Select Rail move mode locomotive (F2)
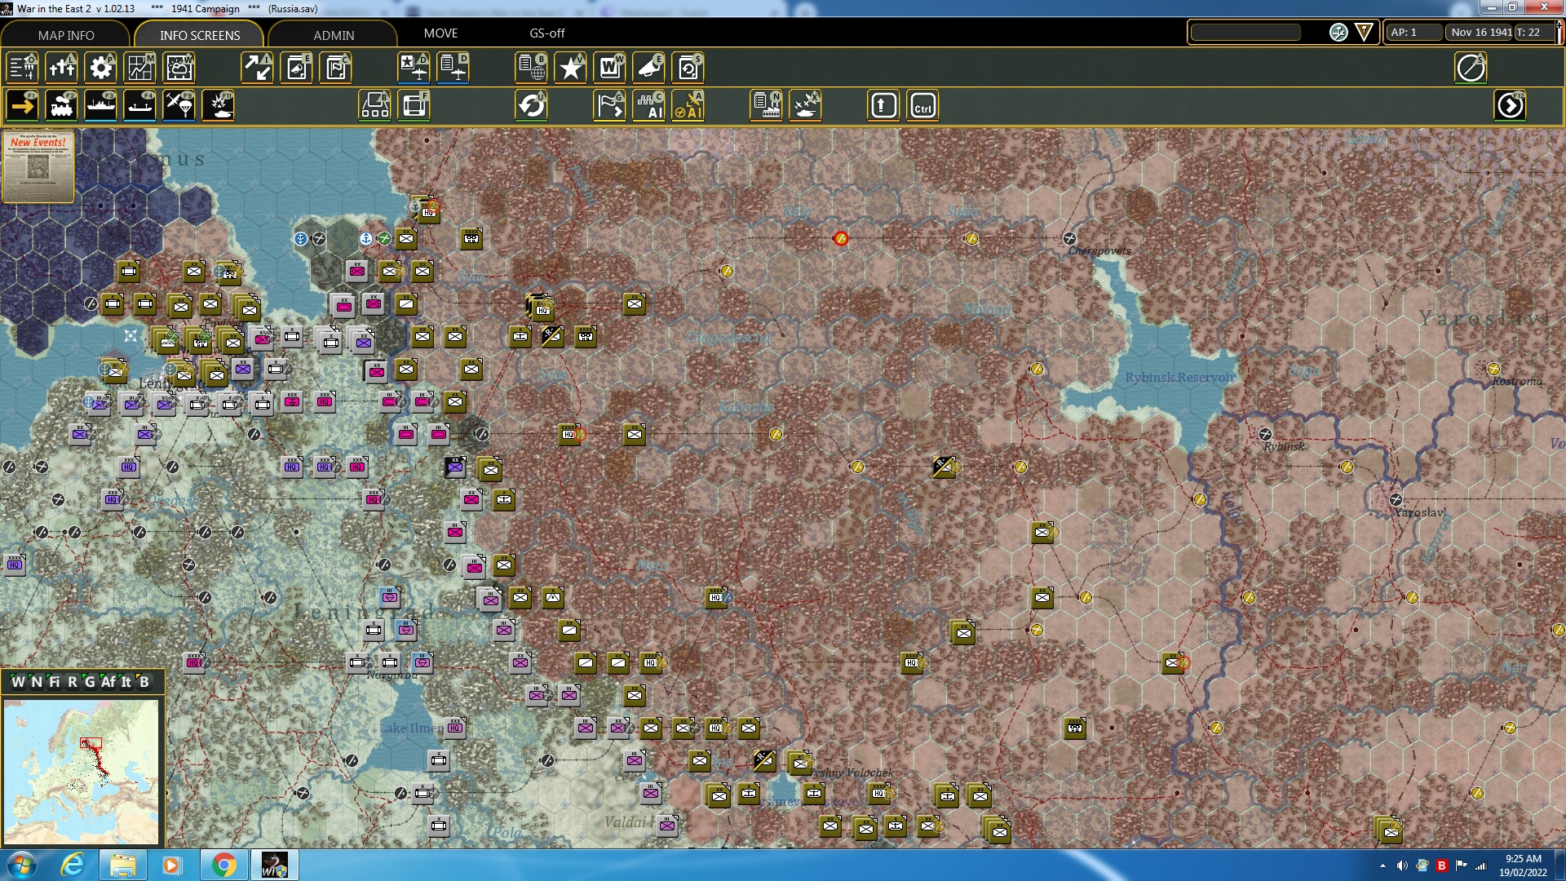The height and width of the screenshot is (881, 1566). pyautogui.click(x=61, y=106)
